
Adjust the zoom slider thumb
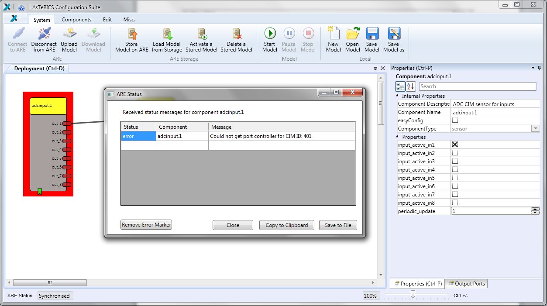point(413,295)
